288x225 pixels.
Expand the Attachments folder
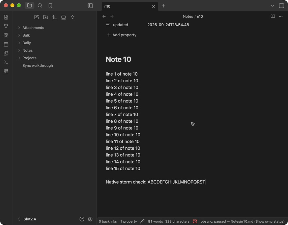tap(33, 28)
